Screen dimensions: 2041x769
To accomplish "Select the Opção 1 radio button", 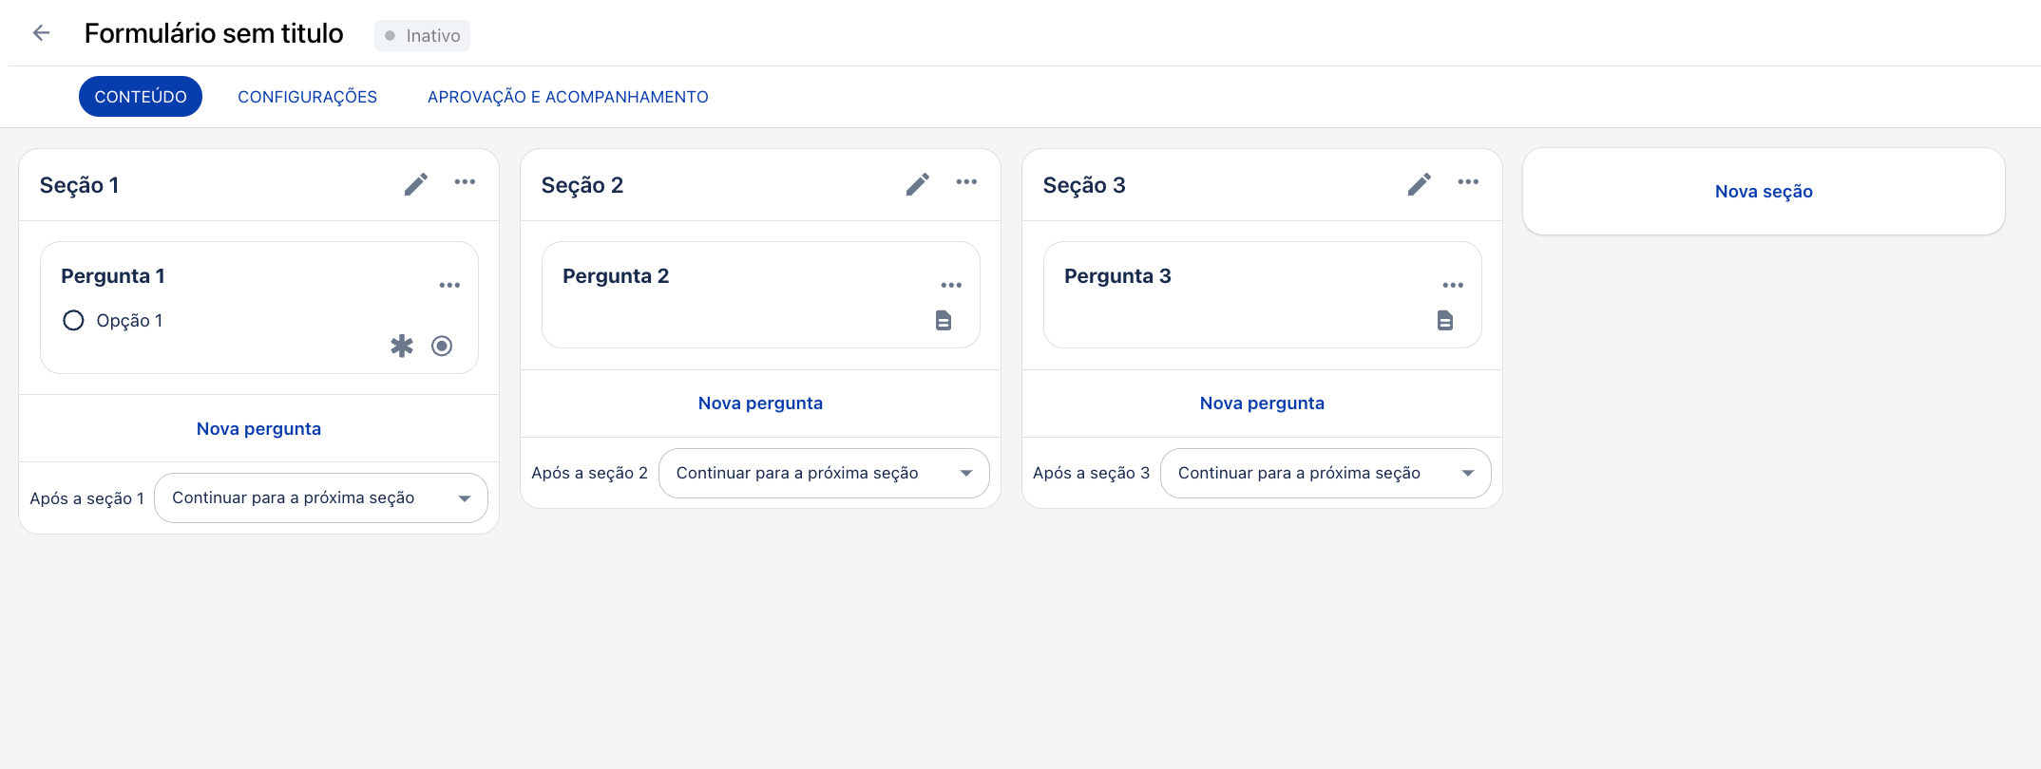I will (73, 321).
